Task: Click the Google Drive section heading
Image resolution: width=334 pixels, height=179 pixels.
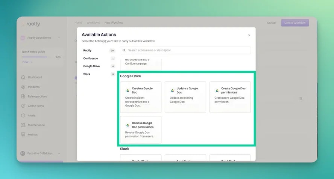Action: (131, 76)
